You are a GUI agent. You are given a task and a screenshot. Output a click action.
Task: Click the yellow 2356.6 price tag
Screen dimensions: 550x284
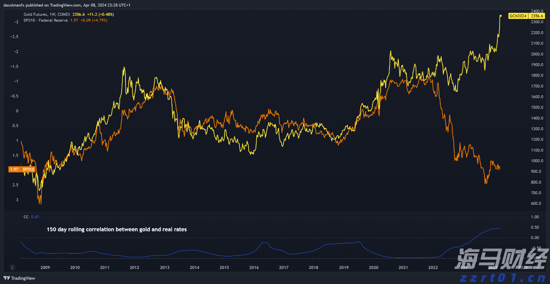coord(537,16)
